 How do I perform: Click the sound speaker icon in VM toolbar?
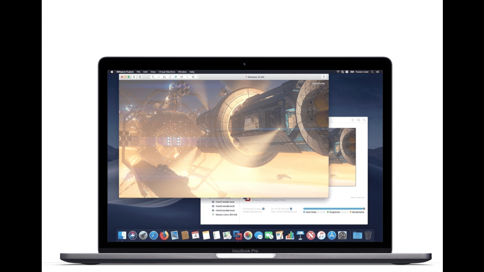(x=187, y=77)
